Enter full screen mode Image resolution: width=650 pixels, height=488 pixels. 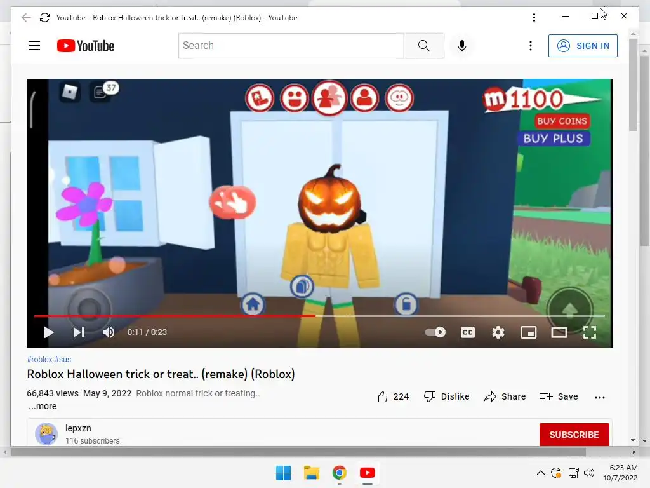click(x=590, y=332)
